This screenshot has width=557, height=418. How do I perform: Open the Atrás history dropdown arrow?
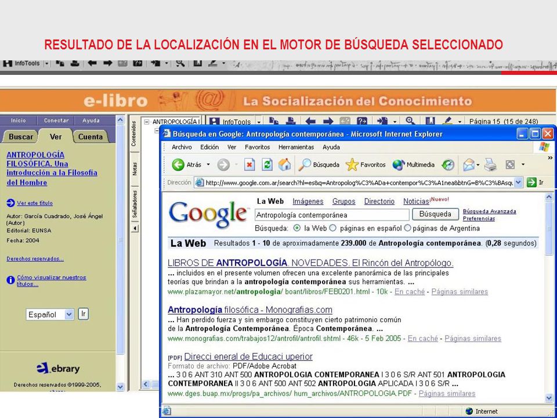click(x=208, y=164)
